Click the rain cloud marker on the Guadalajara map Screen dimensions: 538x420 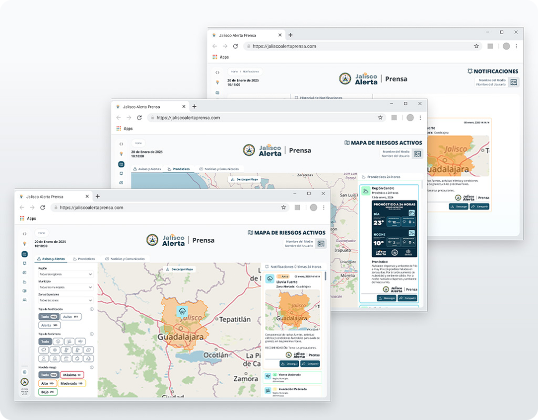coord(182,312)
